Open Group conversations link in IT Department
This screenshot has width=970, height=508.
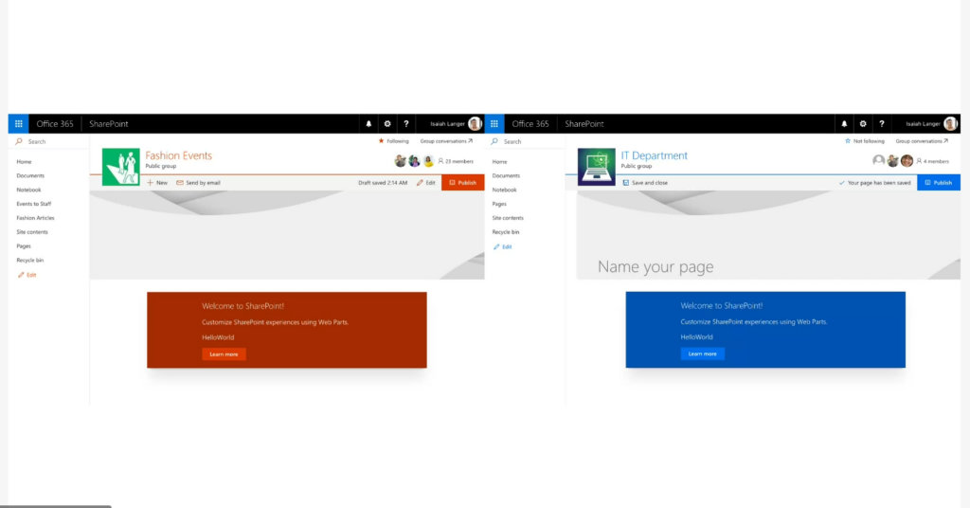point(922,141)
